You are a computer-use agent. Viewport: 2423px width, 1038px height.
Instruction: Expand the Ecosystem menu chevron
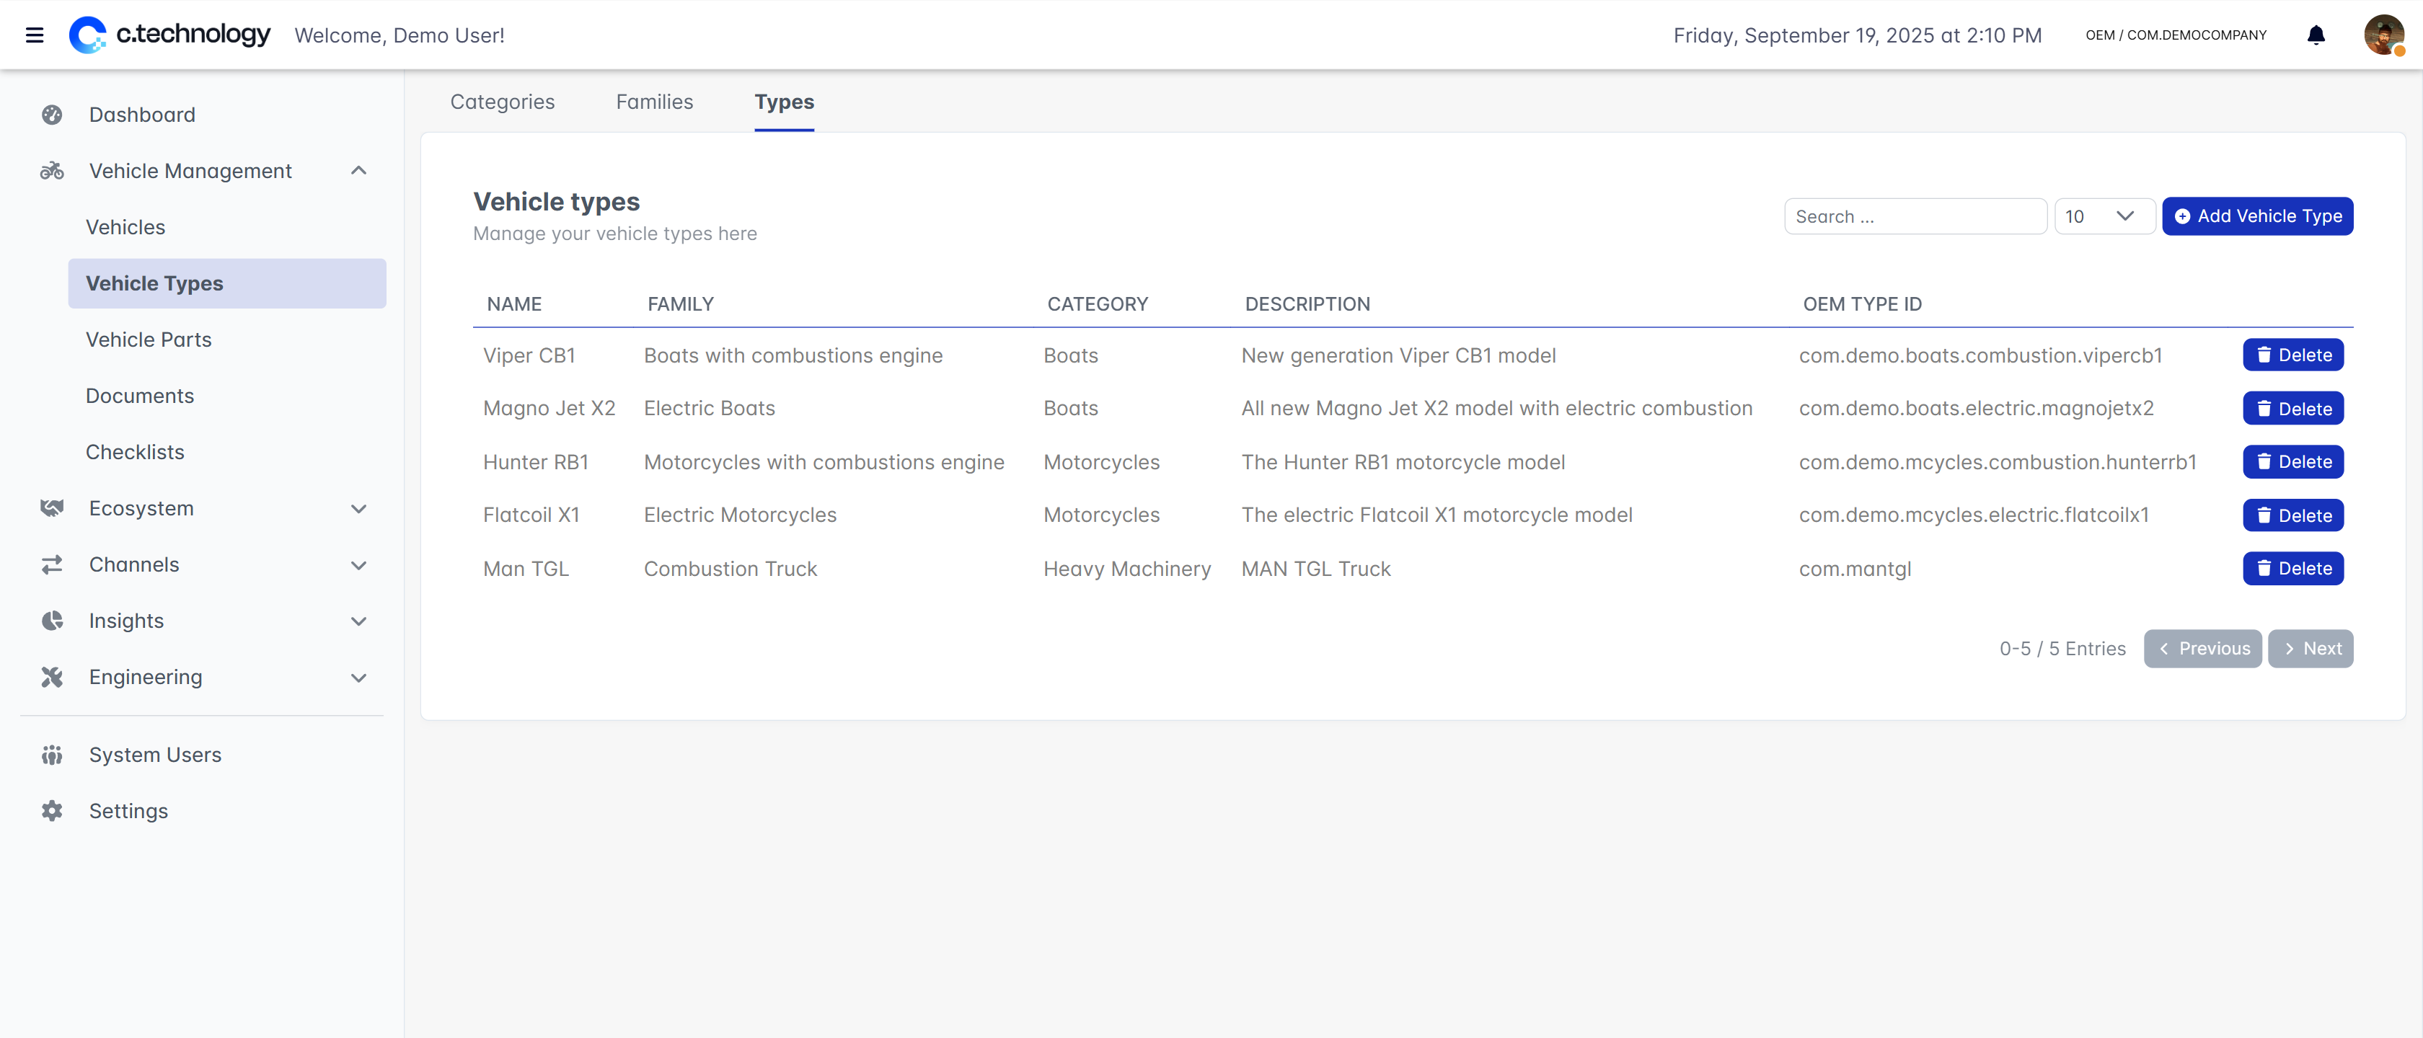358,509
